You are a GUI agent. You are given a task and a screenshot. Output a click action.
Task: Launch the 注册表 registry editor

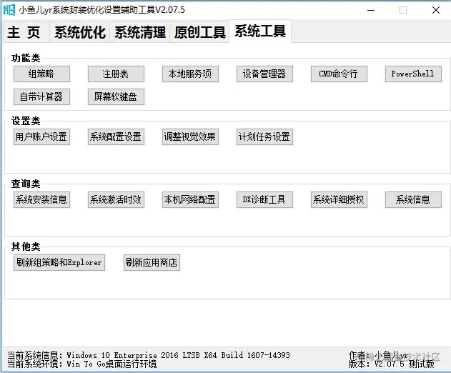pyautogui.click(x=116, y=74)
